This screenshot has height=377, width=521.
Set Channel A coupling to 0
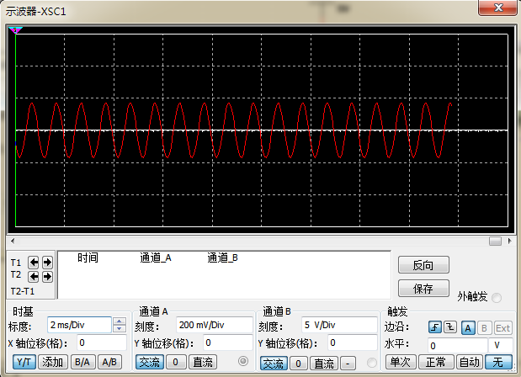175,362
